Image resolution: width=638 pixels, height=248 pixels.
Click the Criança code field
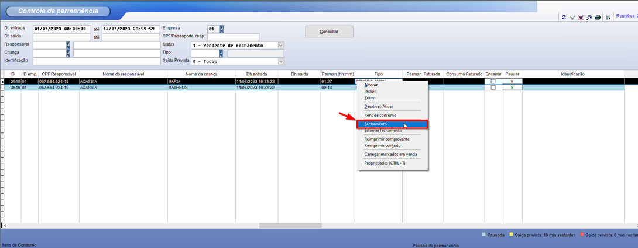pos(50,53)
